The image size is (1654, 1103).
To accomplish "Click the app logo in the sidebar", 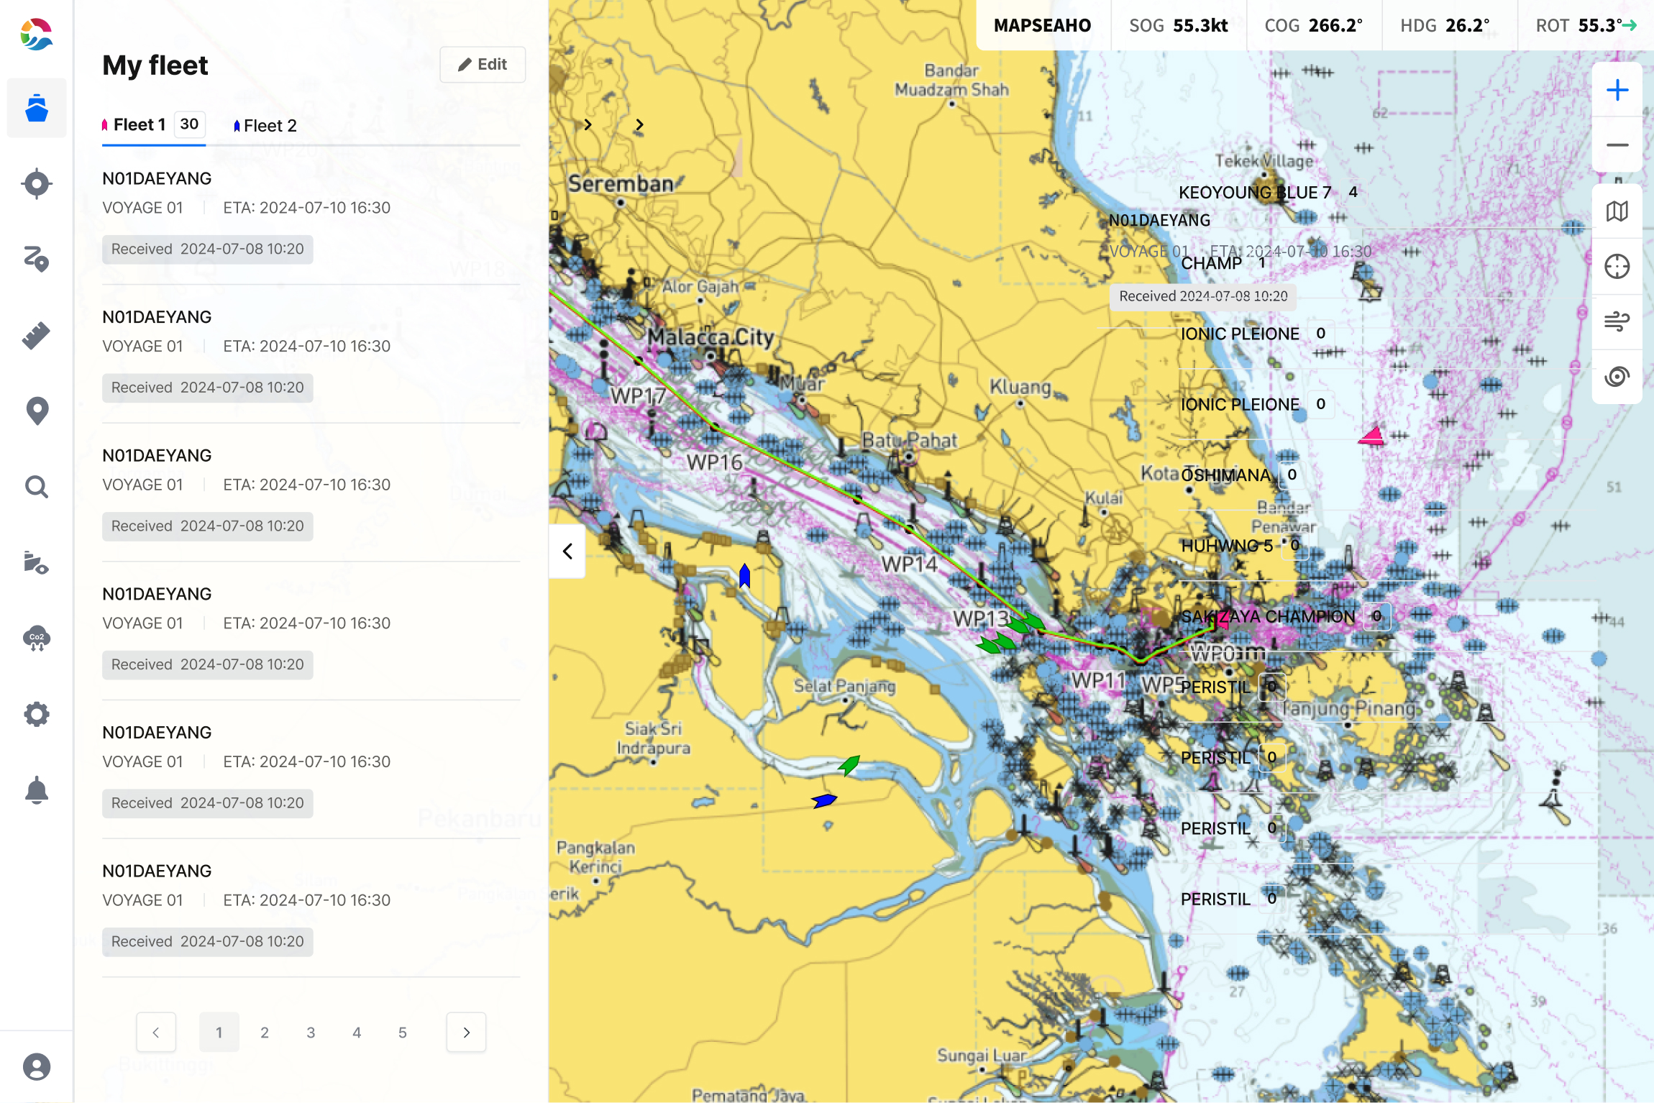I will pyautogui.click(x=37, y=34).
